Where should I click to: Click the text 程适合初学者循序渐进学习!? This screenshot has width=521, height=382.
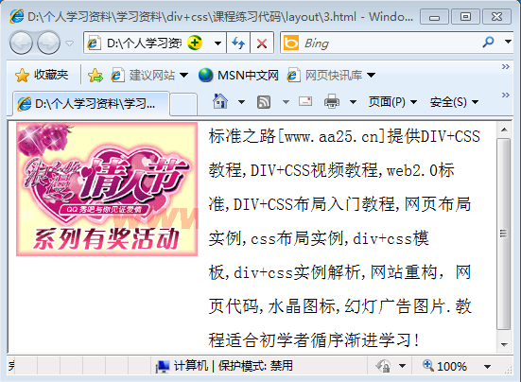(314, 339)
